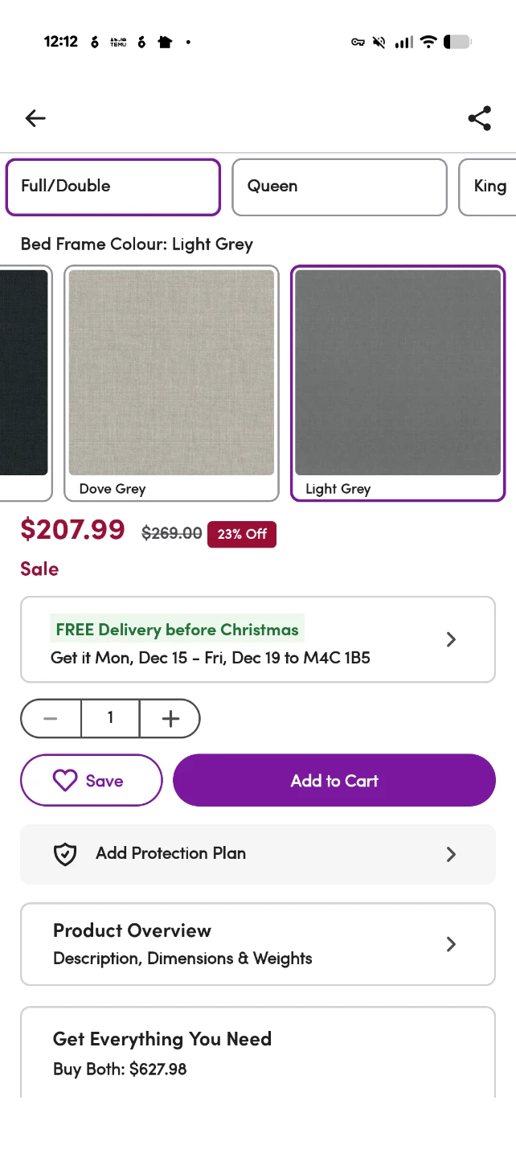Tap the share icon

tap(480, 118)
